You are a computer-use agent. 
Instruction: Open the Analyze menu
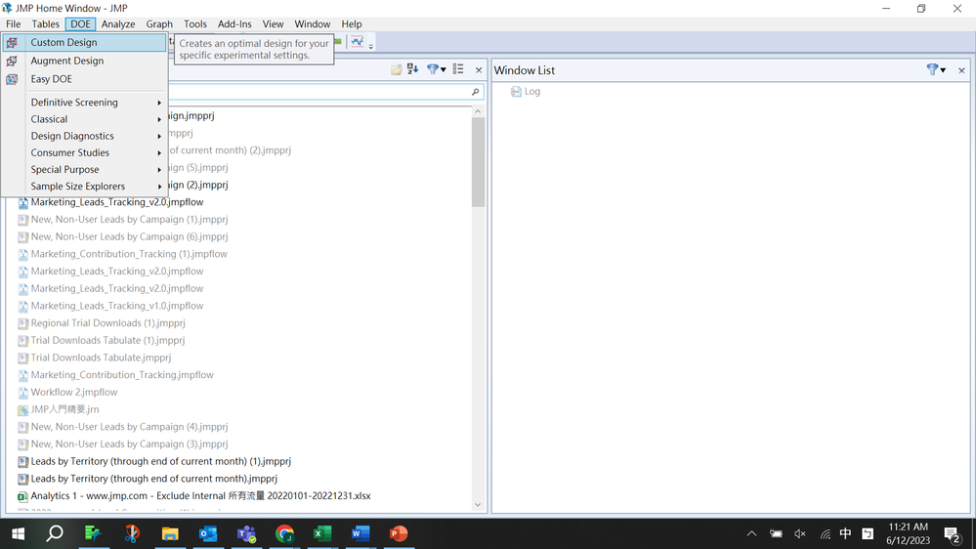coord(118,24)
